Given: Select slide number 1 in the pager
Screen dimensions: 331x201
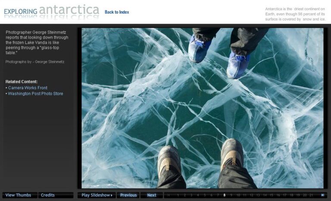Looking at the screenshot, I should tap(178, 195).
